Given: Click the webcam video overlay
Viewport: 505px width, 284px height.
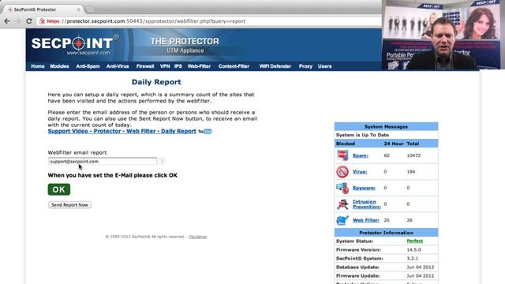Looking at the screenshot, I should (x=443, y=35).
